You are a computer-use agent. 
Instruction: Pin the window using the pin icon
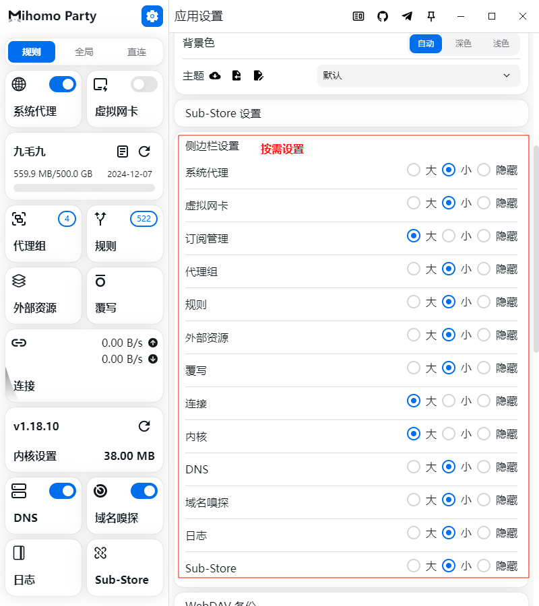click(431, 16)
